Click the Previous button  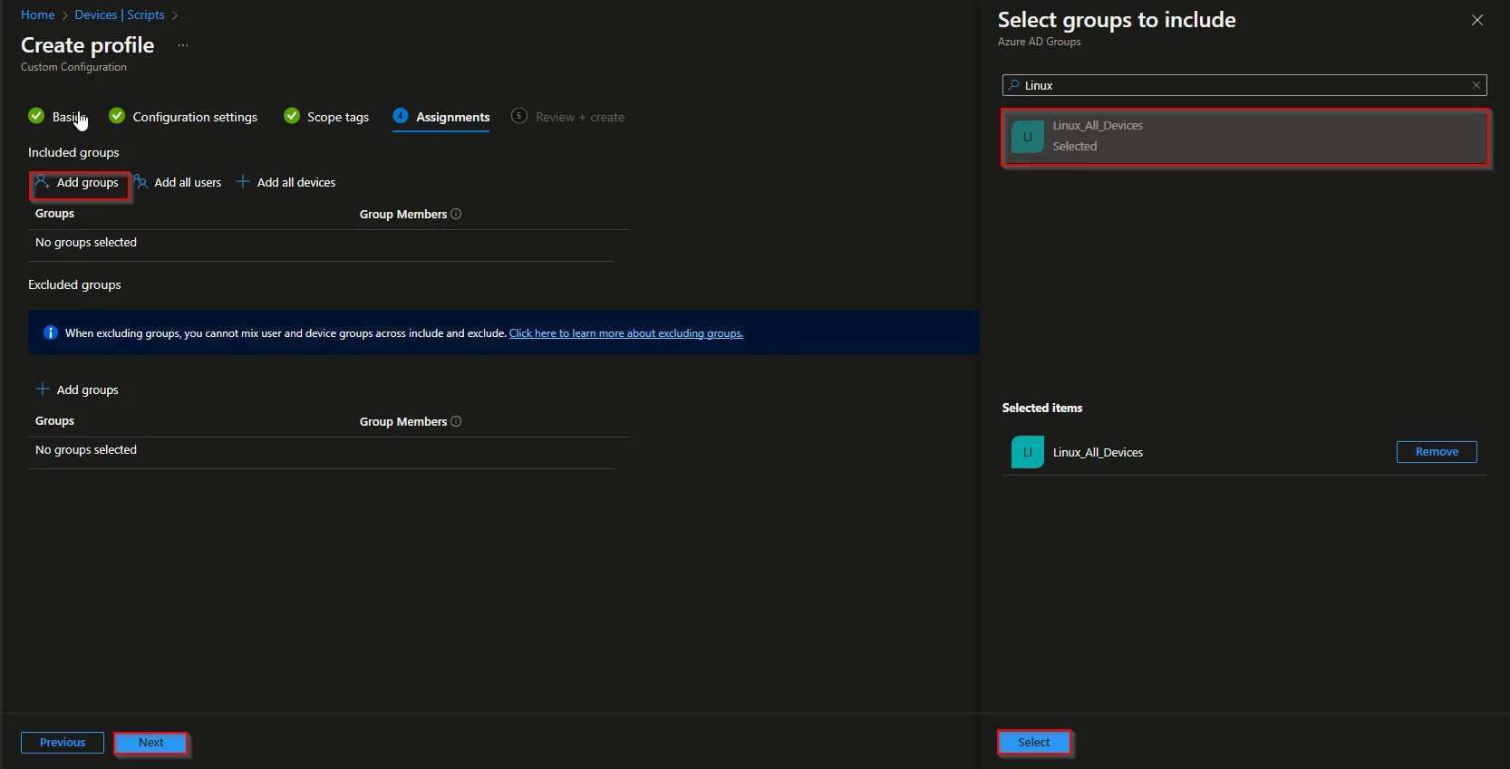(63, 743)
